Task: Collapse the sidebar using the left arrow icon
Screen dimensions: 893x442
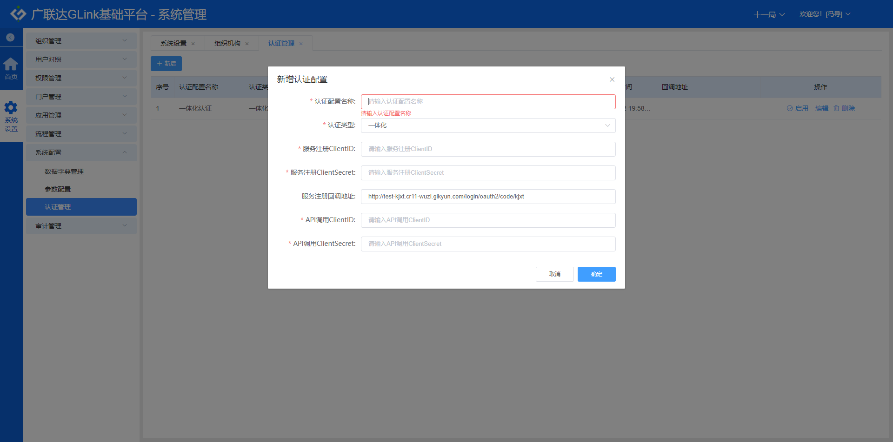Action: coord(10,37)
